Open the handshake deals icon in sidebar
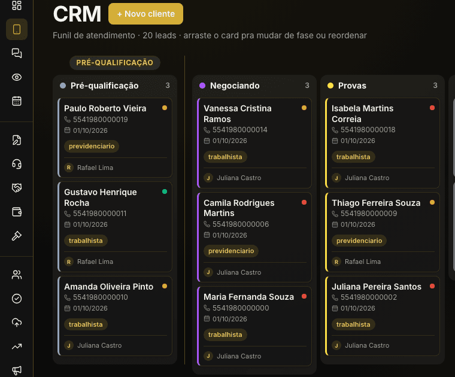 click(17, 188)
